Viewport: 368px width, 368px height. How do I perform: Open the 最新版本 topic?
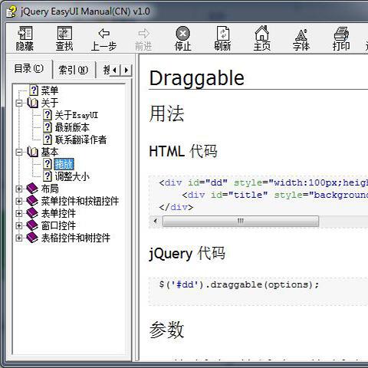point(72,127)
